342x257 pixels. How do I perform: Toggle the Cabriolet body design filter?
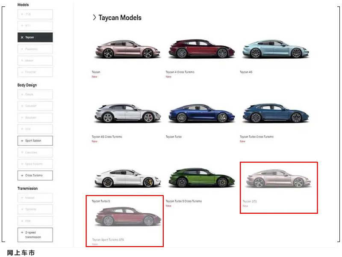coord(35,106)
